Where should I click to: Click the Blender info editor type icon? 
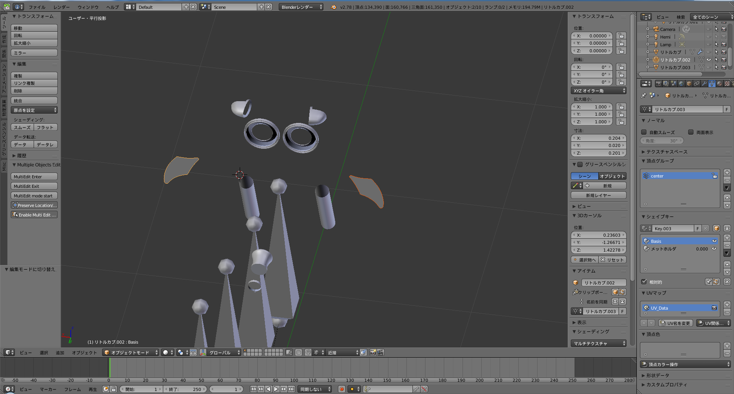[18, 7]
